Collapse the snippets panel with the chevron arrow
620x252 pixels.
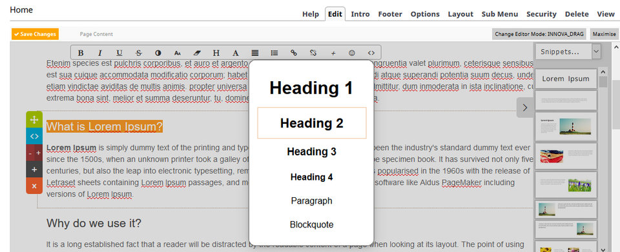click(524, 108)
